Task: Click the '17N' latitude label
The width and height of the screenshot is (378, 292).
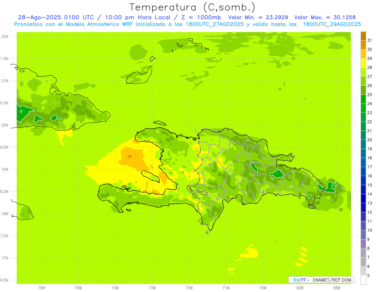Action: tap(5, 258)
